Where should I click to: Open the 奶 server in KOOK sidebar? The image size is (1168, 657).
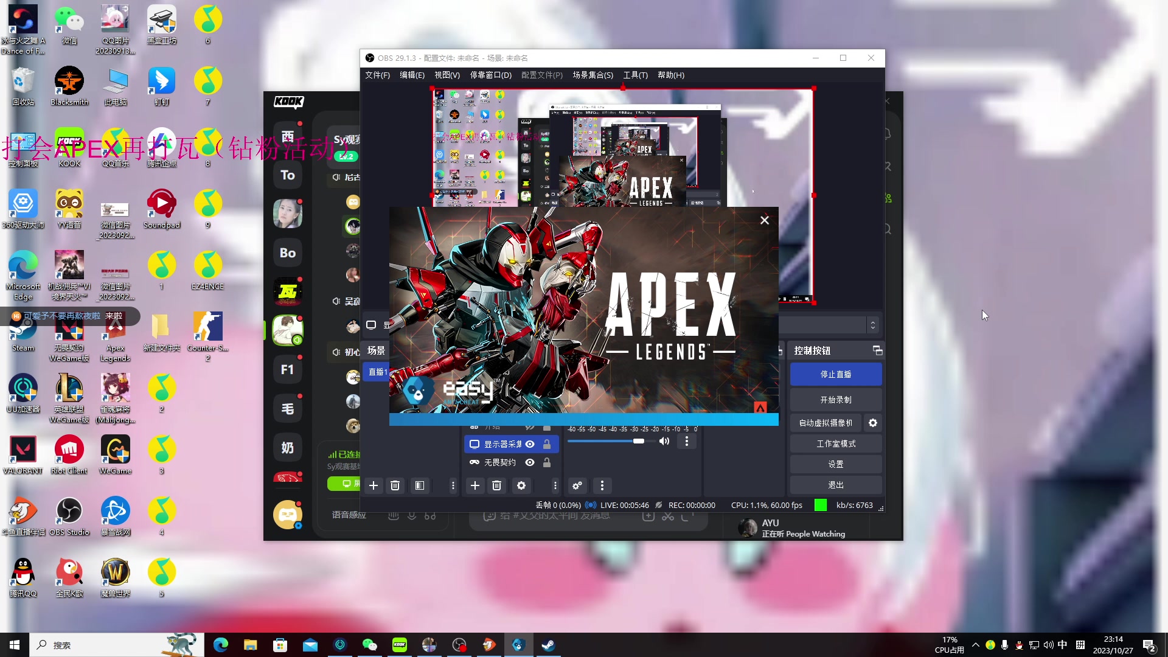288,448
